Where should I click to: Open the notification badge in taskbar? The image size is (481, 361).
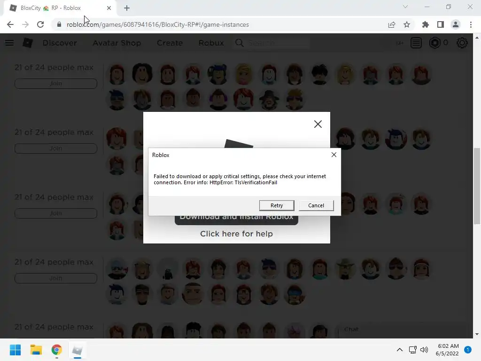pyautogui.click(x=468, y=350)
